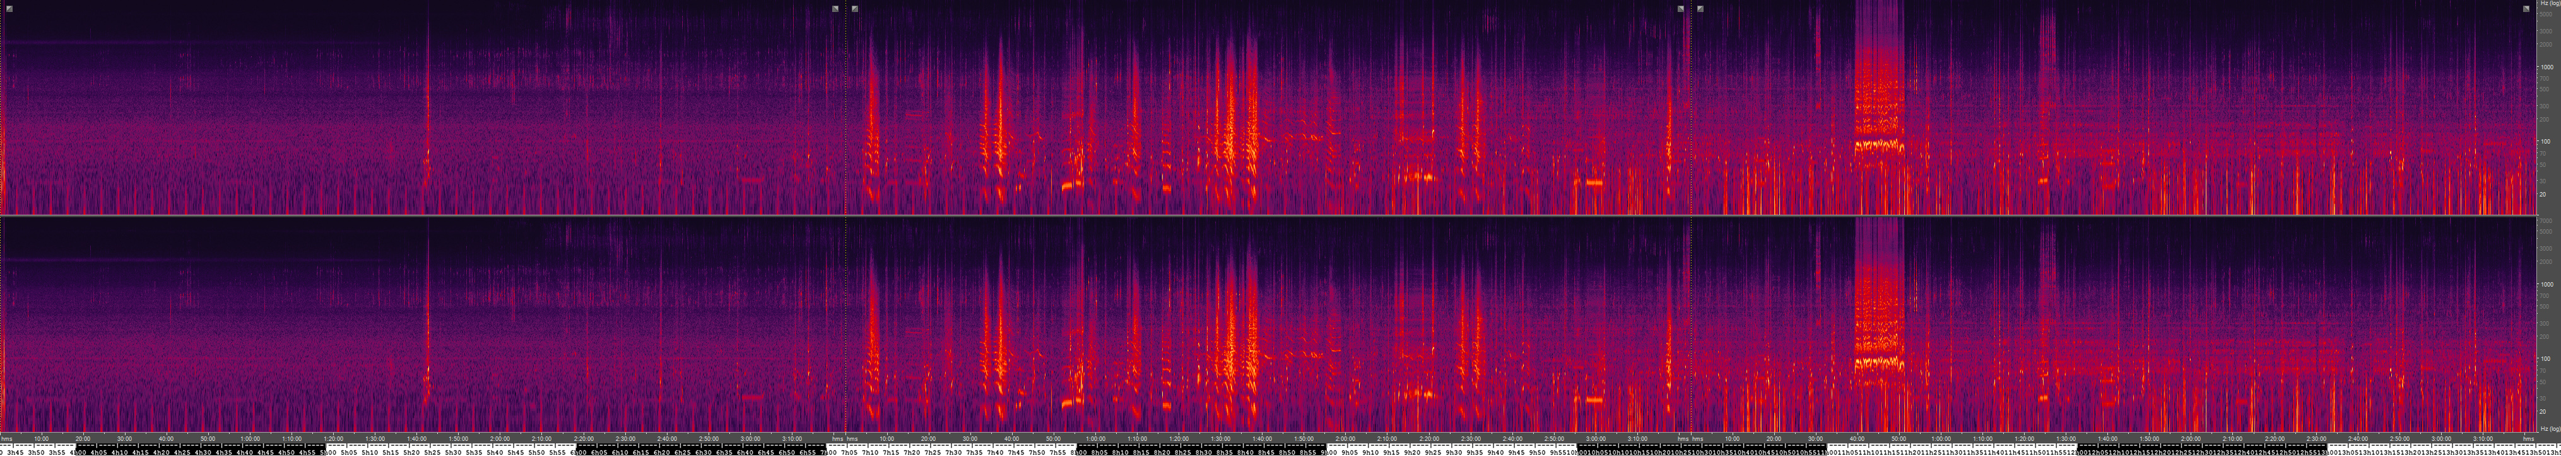Select 100 Hz mark on lower channel scale
Viewport: 2561px width, 456px height.
click(2545, 358)
